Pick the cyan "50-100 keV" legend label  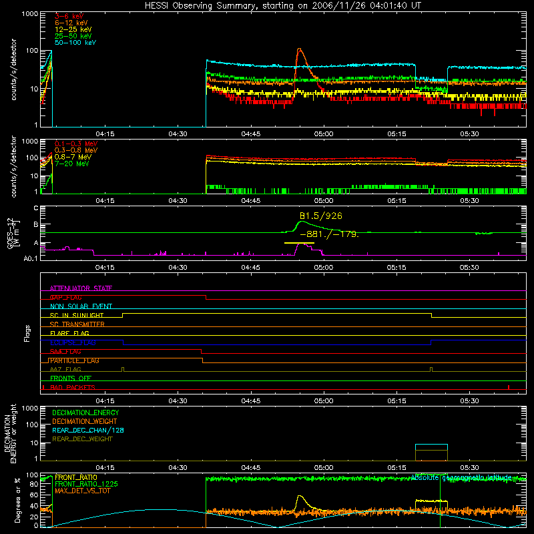(75, 43)
